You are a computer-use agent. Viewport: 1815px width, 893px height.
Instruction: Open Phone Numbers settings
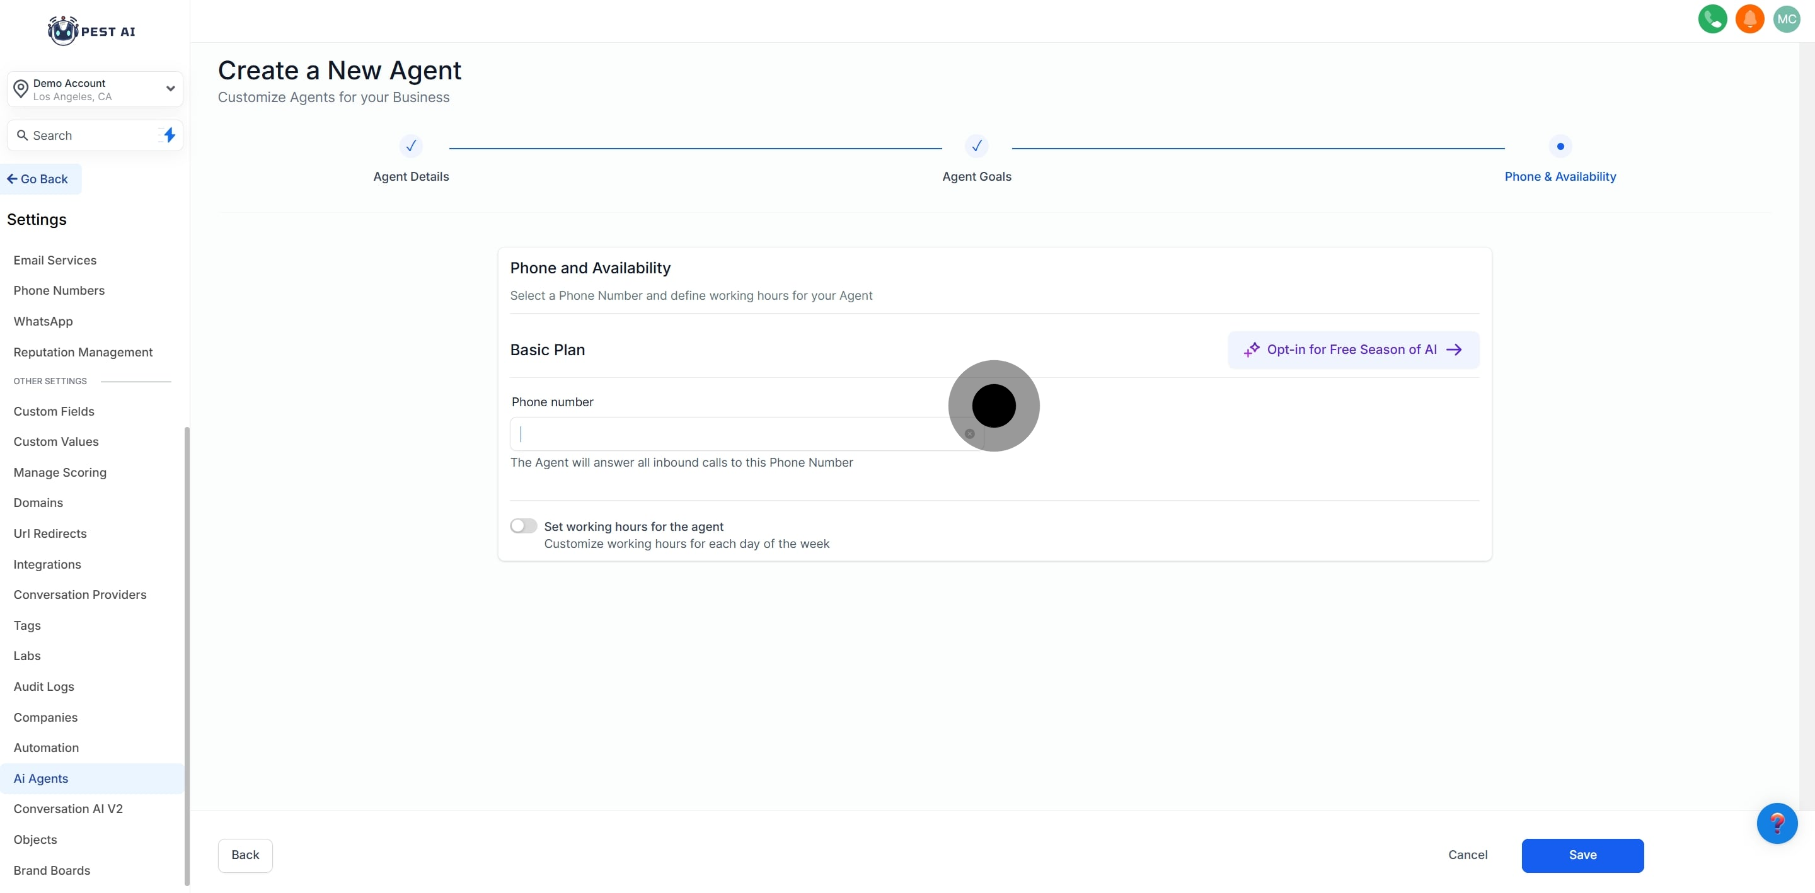point(59,291)
